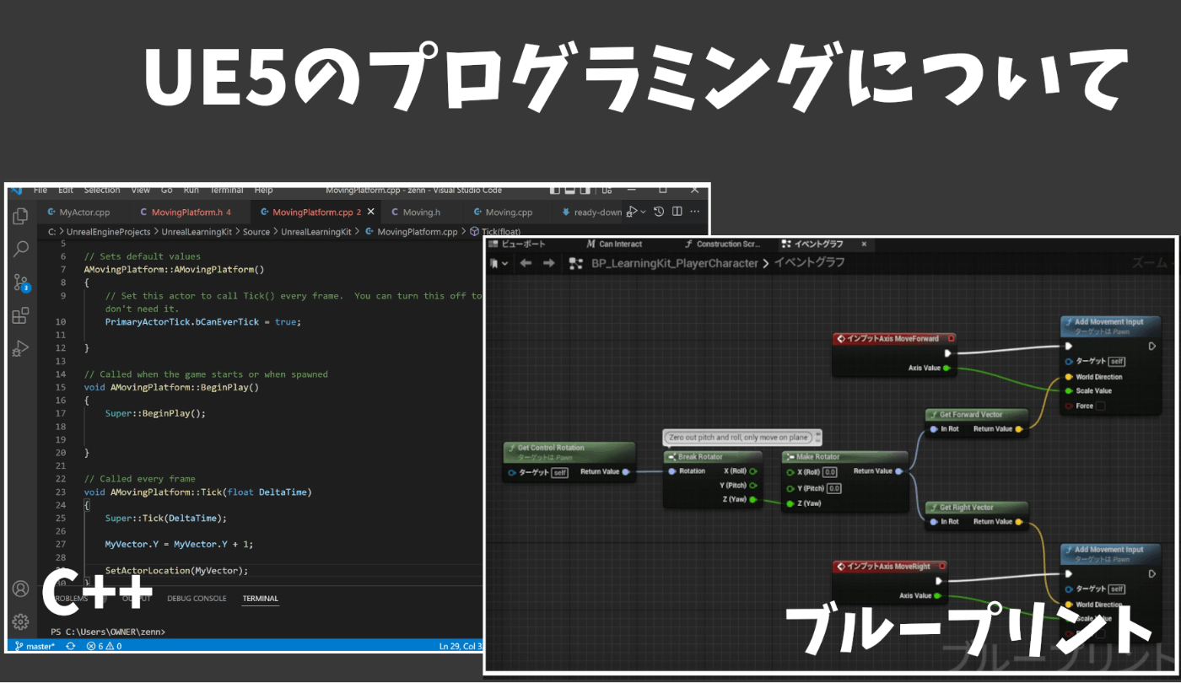Image resolution: width=1181 pixels, height=683 pixels.
Task: Open the bookmarks dropdown in Blueprint toolbar
Action: 499,263
